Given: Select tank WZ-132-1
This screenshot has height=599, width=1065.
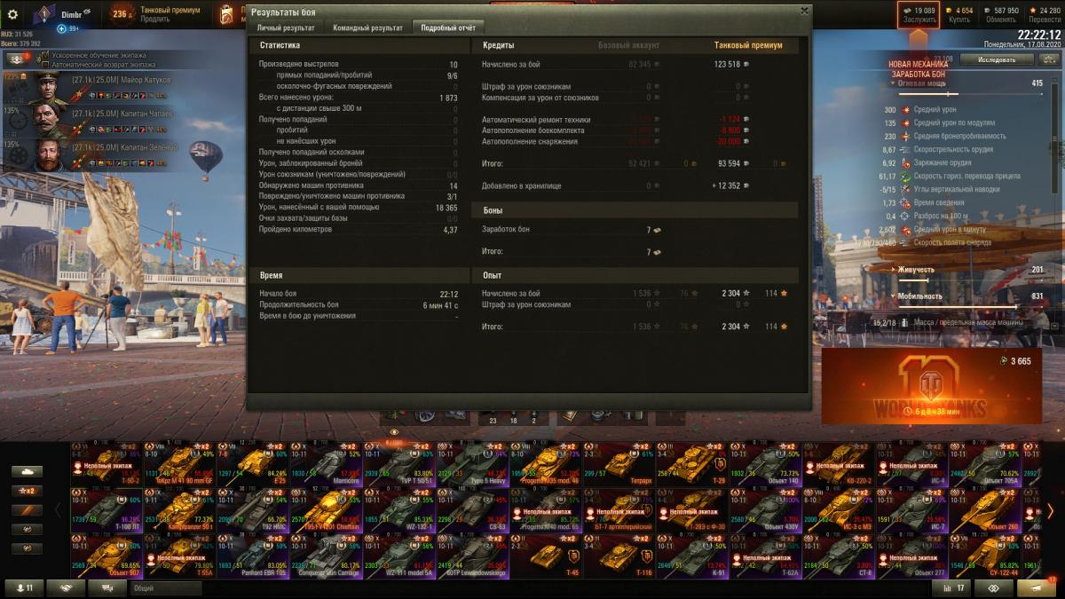Looking at the screenshot, I should pos(398,509).
